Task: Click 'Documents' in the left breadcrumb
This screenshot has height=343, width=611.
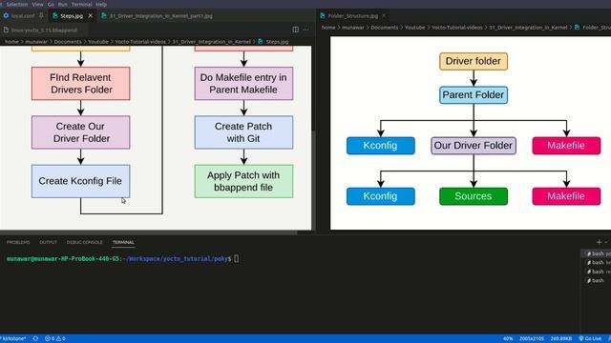Action: (x=68, y=42)
